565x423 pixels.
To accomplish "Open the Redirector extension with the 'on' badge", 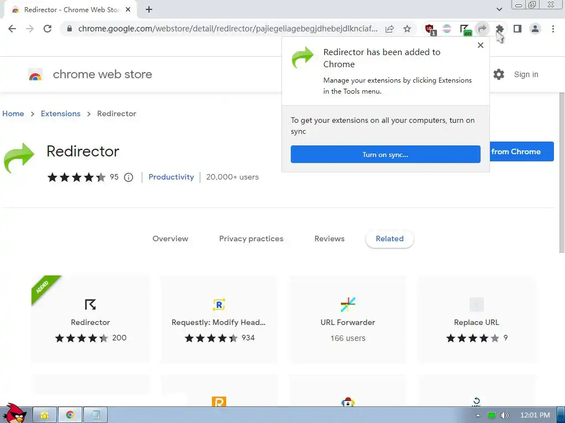I will [x=465, y=30].
